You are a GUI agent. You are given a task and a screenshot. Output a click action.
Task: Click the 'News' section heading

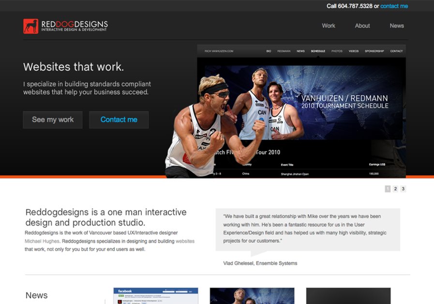click(37, 295)
